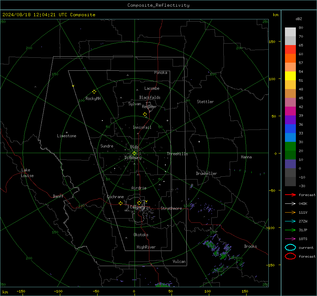Click the Didsbury map label
317x296 pixels.
[133, 158]
